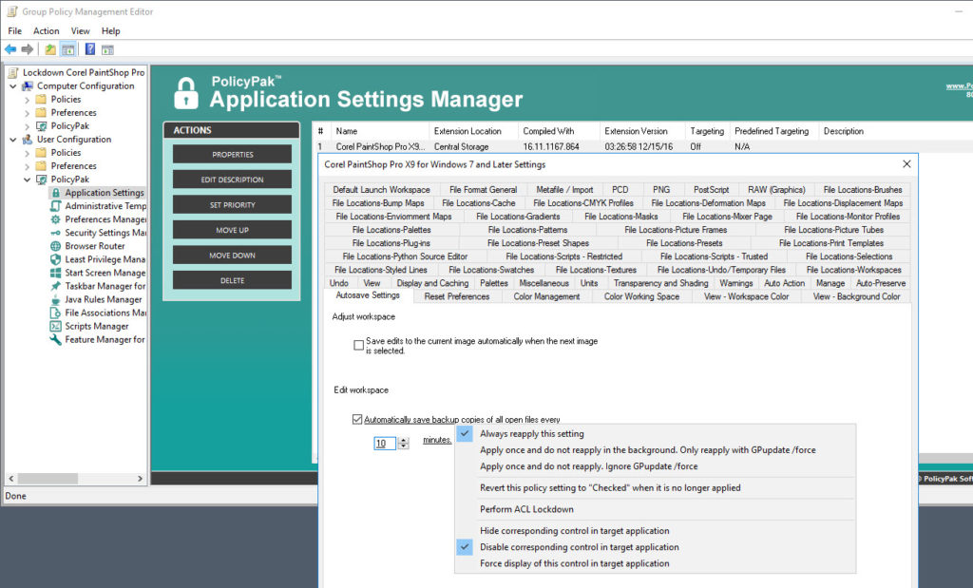Click the MOVE UP button
This screenshot has width=973, height=588.
click(232, 230)
